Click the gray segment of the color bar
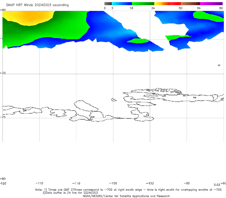This screenshot has width=226, height=198. click(x=108, y=4)
